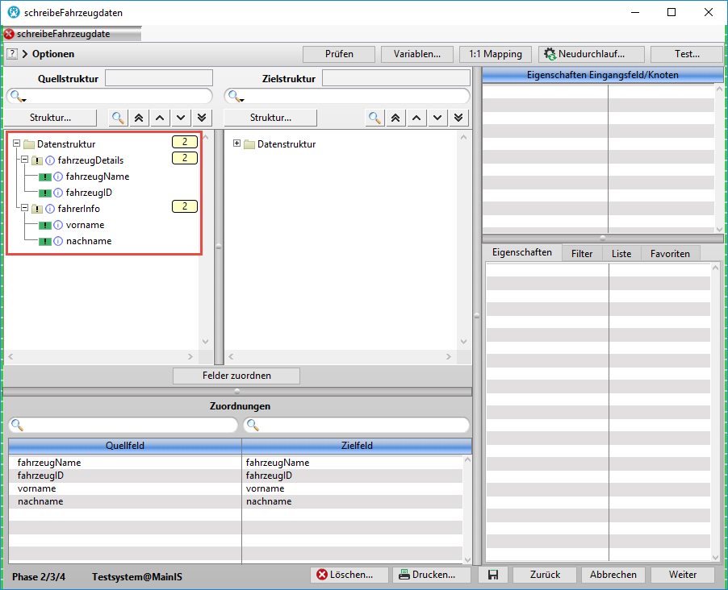The image size is (728, 590).
Task: Click the 1:1 Mapping button
Action: (x=496, y=54)
